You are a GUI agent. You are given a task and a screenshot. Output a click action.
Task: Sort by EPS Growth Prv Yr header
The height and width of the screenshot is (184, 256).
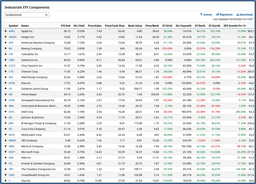235,26
